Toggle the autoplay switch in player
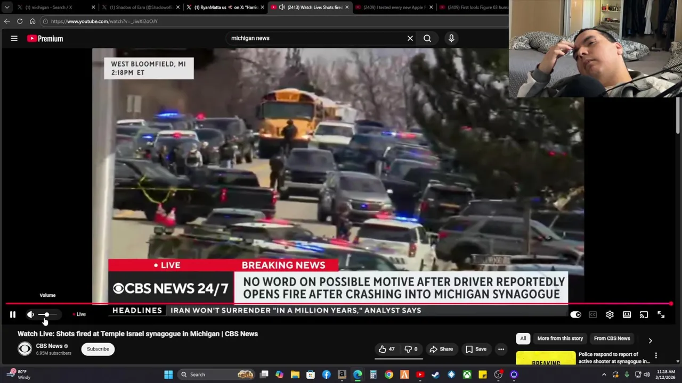 [x=575, y=315]
